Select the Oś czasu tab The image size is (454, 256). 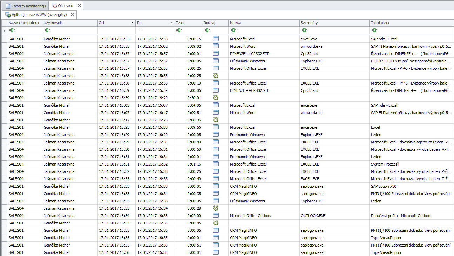tap(66, 6)
